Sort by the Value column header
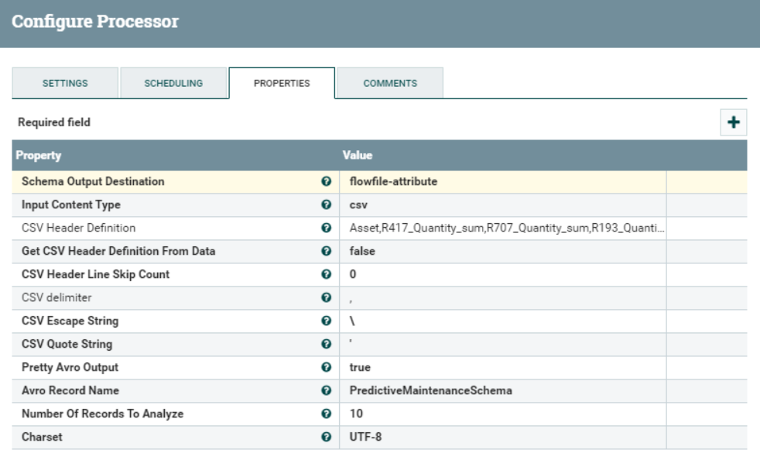The image size is (760, 467). [358, 155]
